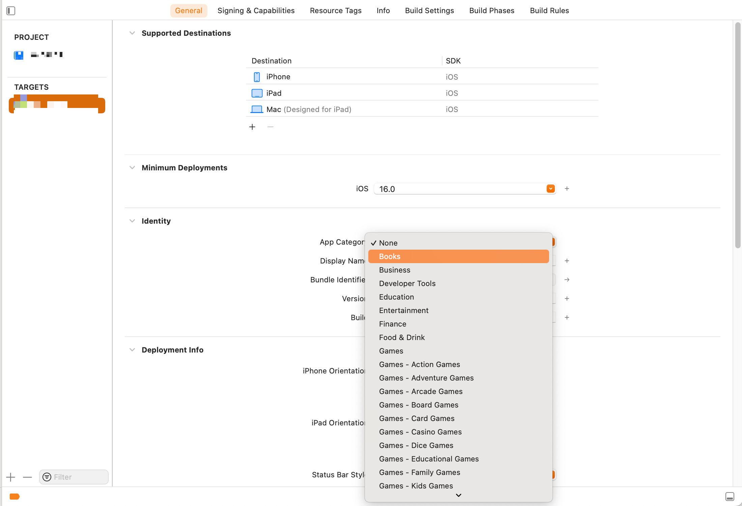
Task: Toggle the left sidebar panel icon
Action: (x=11, y=11)
